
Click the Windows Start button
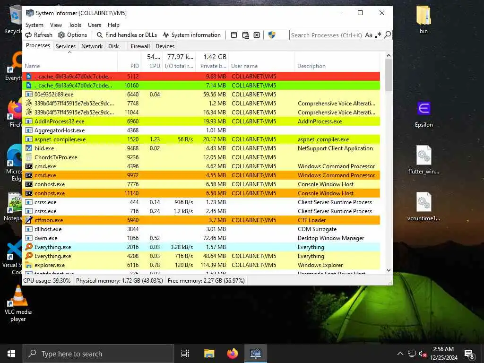tap(11, 354)
